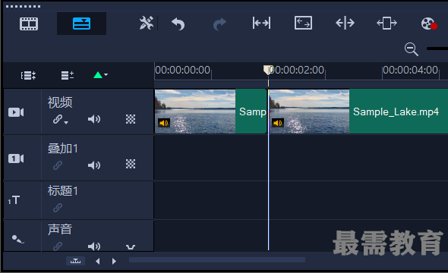Mute the 视频 track speaker
The width and height of the screenshot is (448, 273).
[x=94, y=119]
